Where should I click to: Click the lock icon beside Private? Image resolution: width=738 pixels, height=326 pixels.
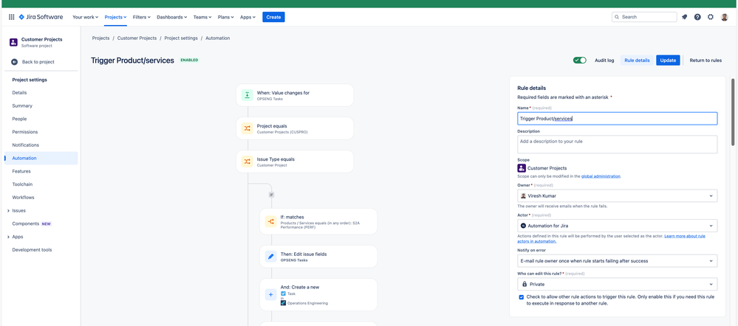point(525,284)
